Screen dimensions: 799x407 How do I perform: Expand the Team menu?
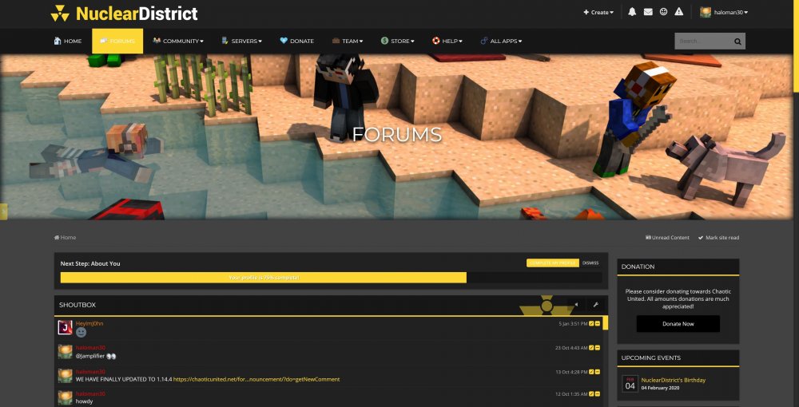[348, 41]
